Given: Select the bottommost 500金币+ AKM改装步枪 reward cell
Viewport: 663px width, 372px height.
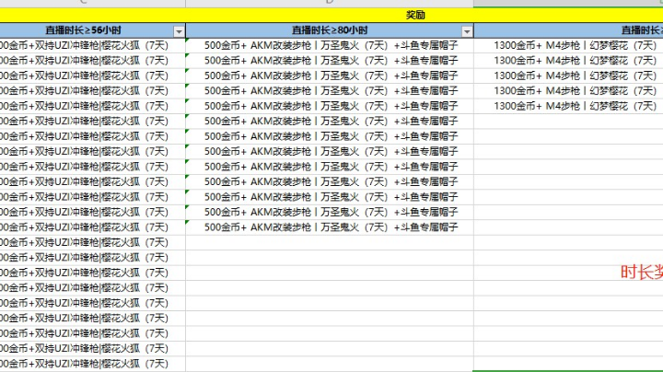Looking at the screenshot, I should [330, 227].
